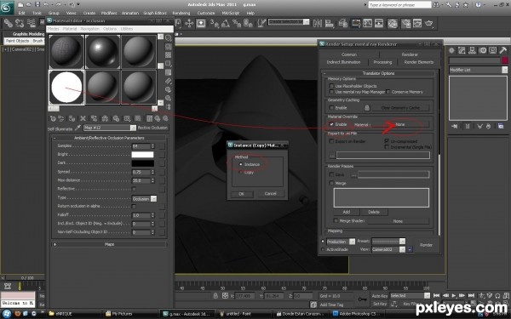The width and height of the screenshot is (511, 319).
Task: Click Go to Parent icon in Material Editor
Action: pyautogui.click(x=158, y=118)
